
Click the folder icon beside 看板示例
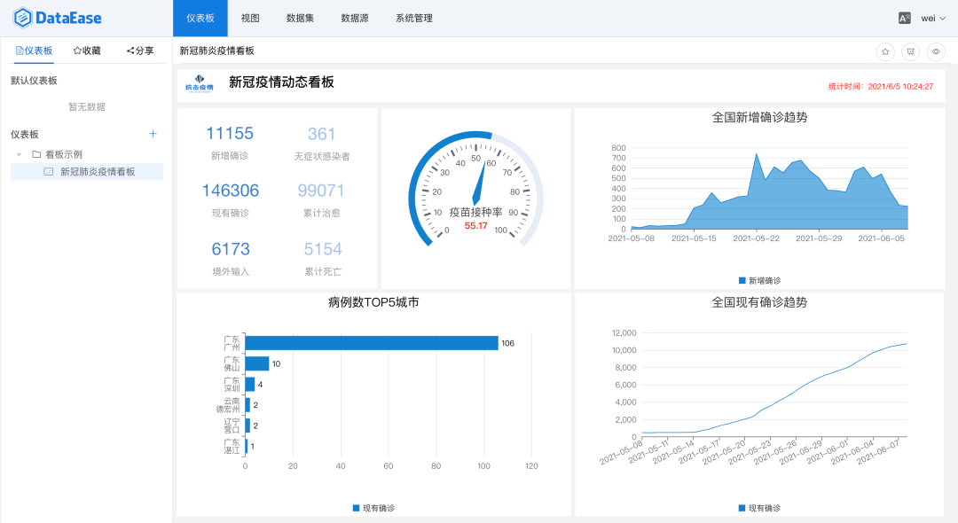35,153
